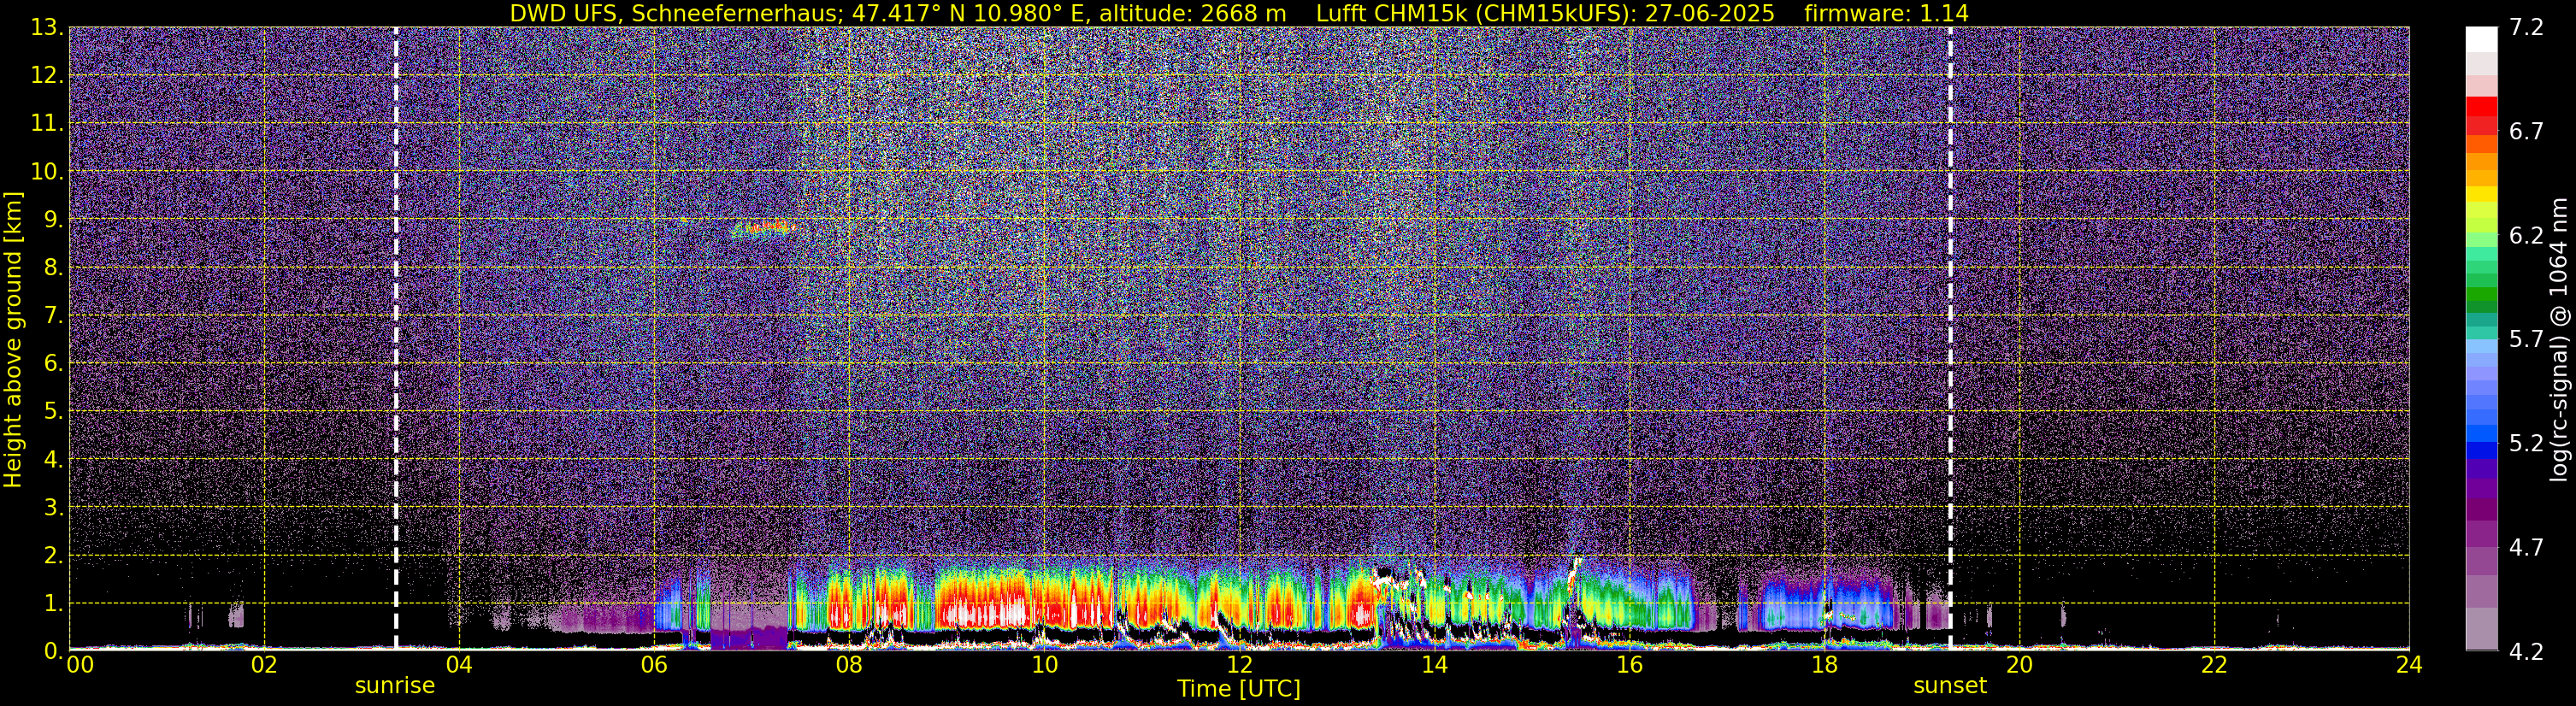Image resolution: width=2576 pixels, height=706 pixels.
Task: Click the colorbar value '4.2'
Action: pyautogui.click(x=2526, y=652)
